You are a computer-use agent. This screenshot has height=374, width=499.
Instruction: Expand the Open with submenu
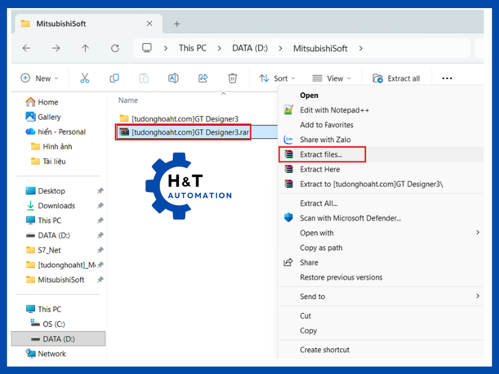[317, 233]
